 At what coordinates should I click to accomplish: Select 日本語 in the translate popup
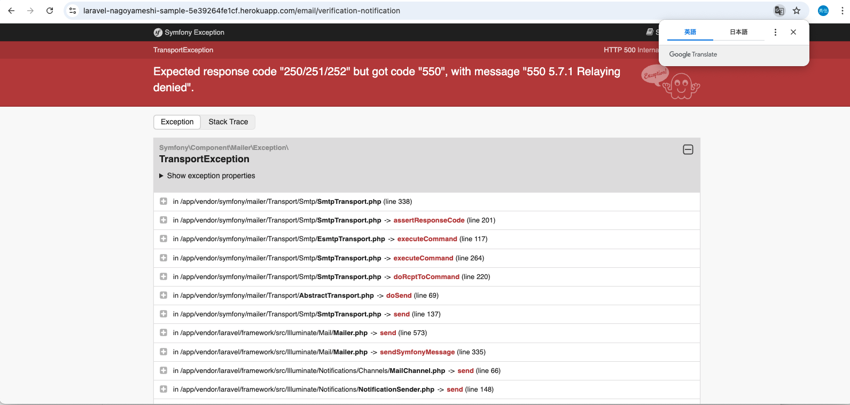pyautogui.click(x=738, y=32)
